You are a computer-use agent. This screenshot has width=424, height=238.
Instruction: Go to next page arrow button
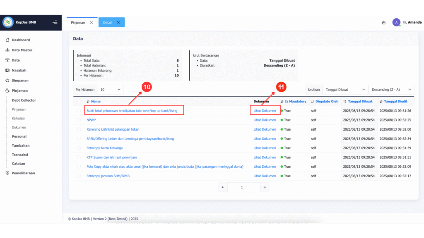click(265, 187)
